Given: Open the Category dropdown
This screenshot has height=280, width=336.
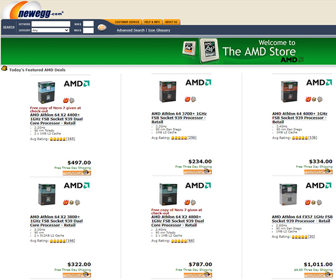Looking at the screenshot, I should point(50,30).
